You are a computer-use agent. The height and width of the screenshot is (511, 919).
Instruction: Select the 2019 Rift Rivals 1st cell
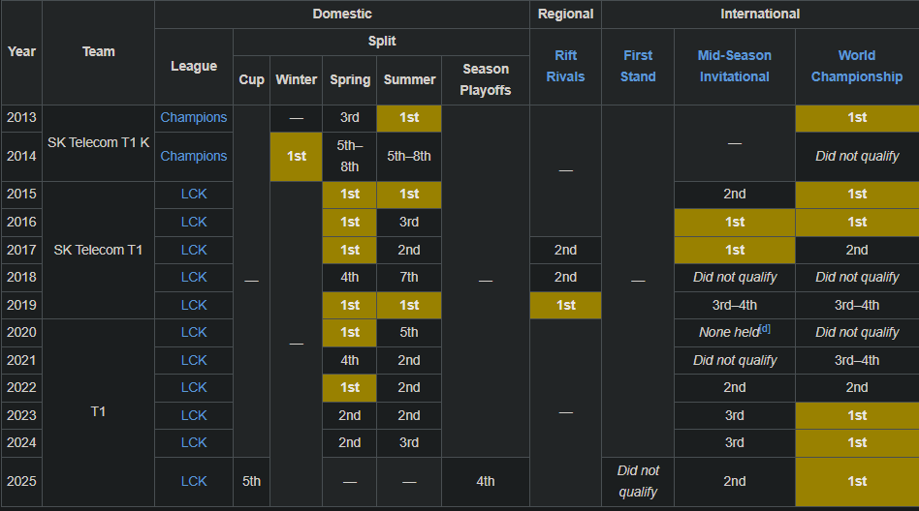click(x=565, y=306)
